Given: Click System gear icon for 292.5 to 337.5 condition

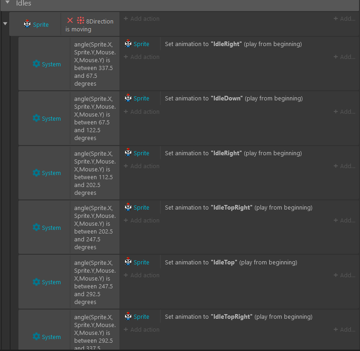Looking at the screenshot, I should [x=36, y=336].
